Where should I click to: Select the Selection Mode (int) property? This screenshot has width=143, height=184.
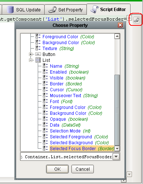70,131
